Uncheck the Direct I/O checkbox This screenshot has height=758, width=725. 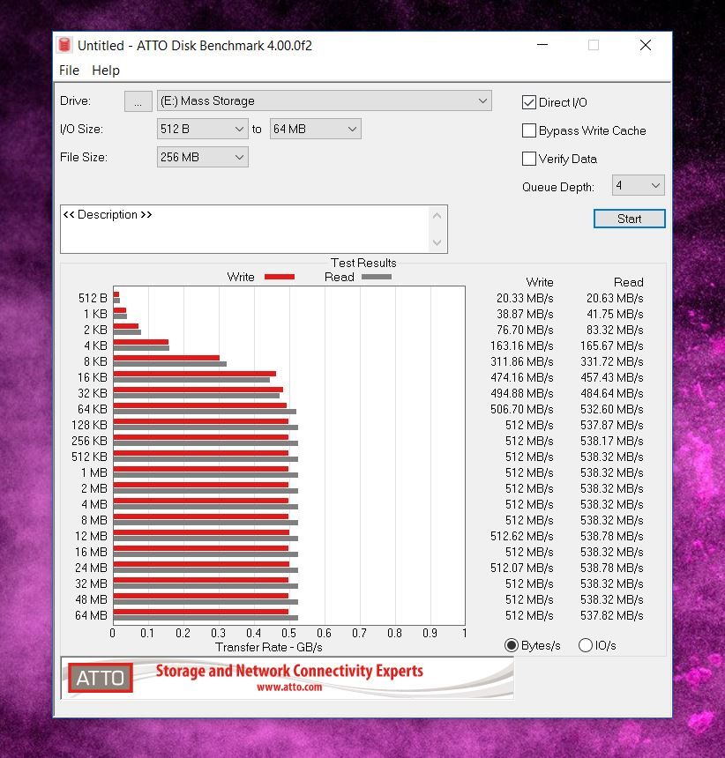click(x=529, y=102)
